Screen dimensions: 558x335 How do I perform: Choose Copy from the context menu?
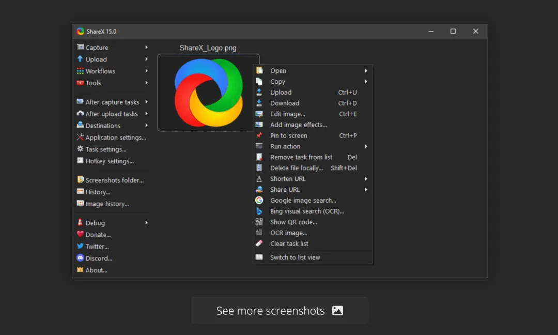pyautogui.click(x=313, y=82)
